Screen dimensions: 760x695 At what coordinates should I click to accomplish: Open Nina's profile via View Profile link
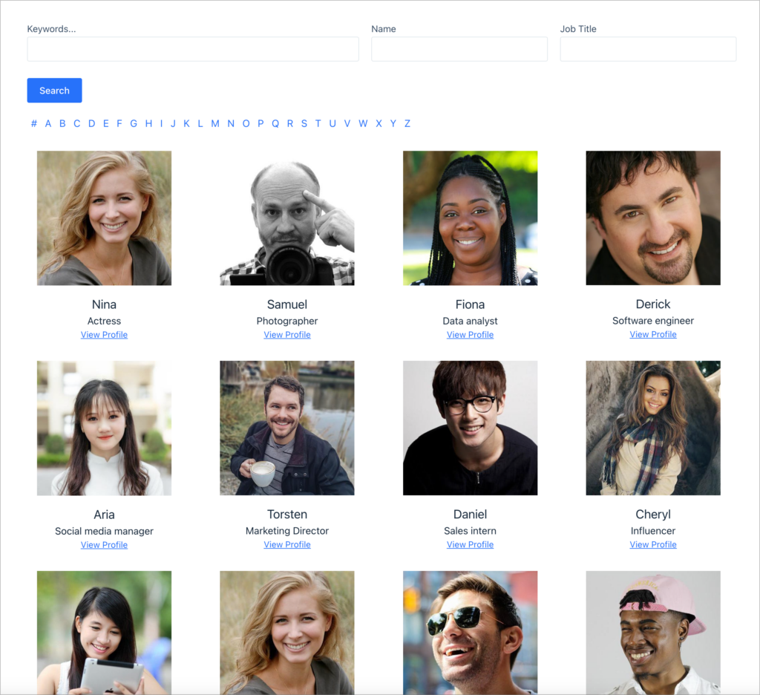tap(104, 334)
